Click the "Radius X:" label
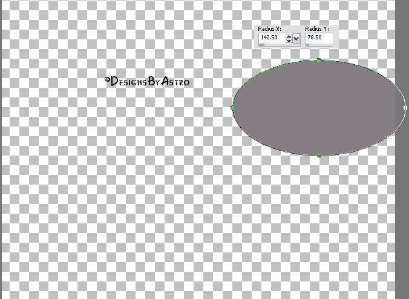The width and height of the screenshot is (409, 299). click(x=269, y=28)
